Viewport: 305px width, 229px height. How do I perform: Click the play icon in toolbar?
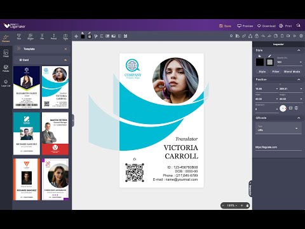click(x=295, y=36)
